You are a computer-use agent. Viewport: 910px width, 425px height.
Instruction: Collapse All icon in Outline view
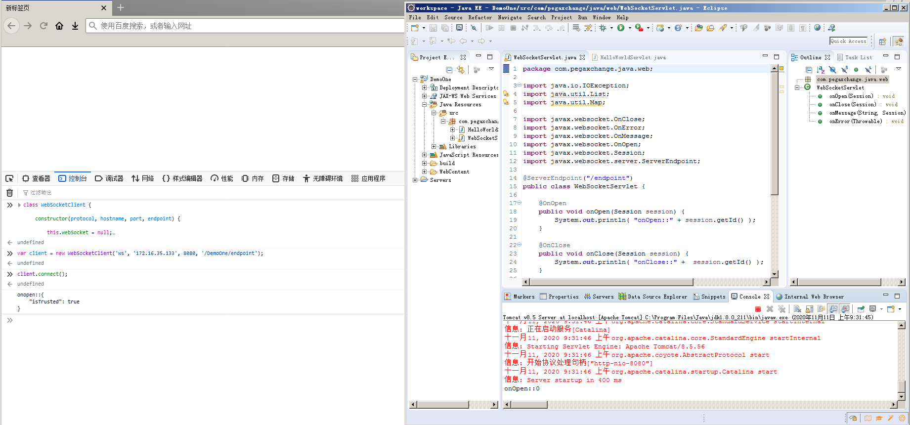[809, 70]
